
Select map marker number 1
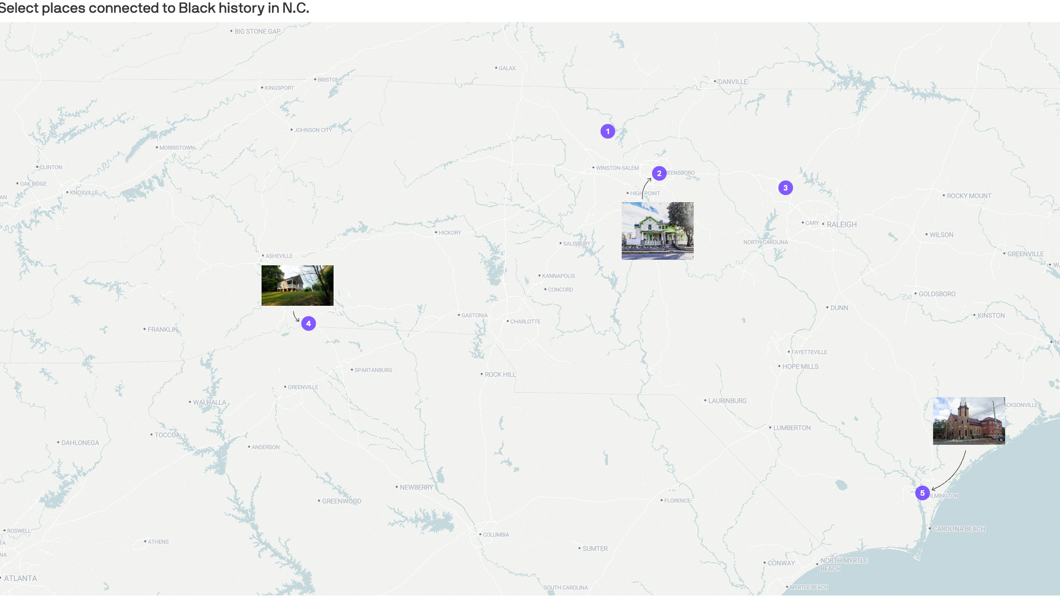tap(608, 131)
